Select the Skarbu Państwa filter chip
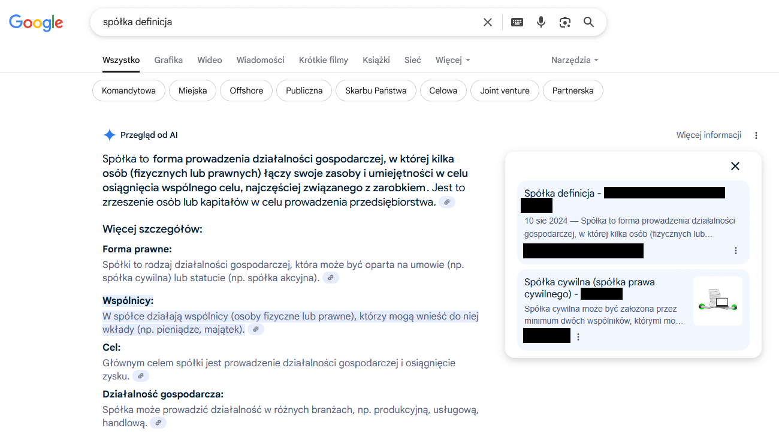Screen dimensions: 779x434 (376, 91)
